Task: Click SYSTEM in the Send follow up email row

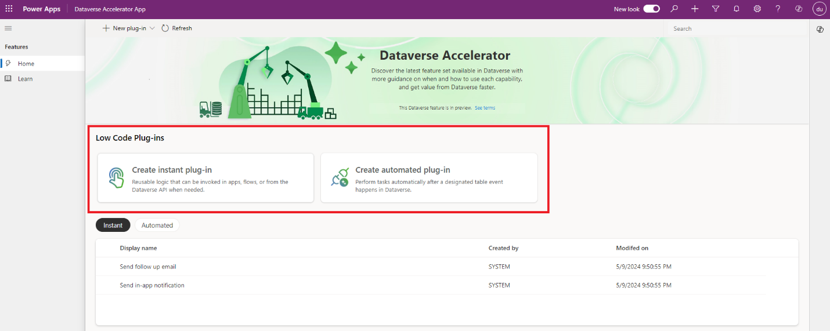Action: [x=499, y=267]
